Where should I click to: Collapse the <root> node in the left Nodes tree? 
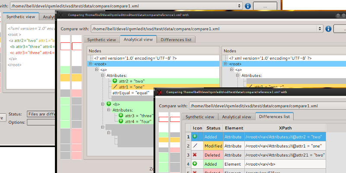[x=91, y=64]
